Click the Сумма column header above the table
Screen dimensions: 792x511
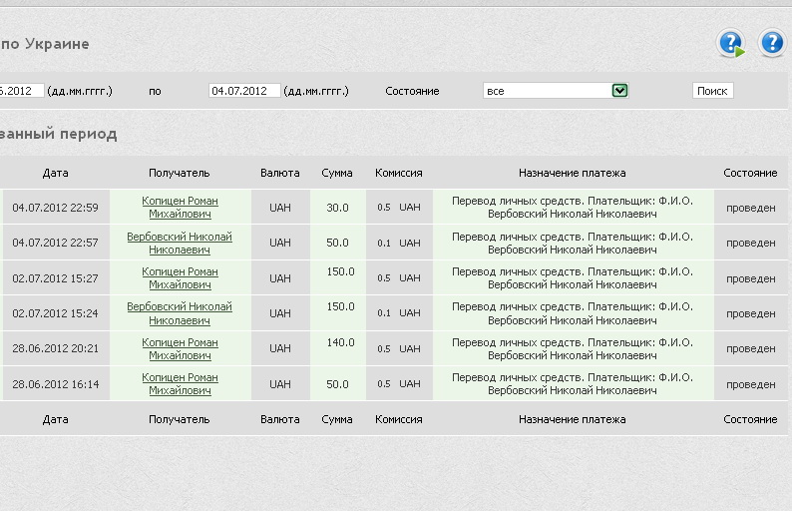[337, 173]
